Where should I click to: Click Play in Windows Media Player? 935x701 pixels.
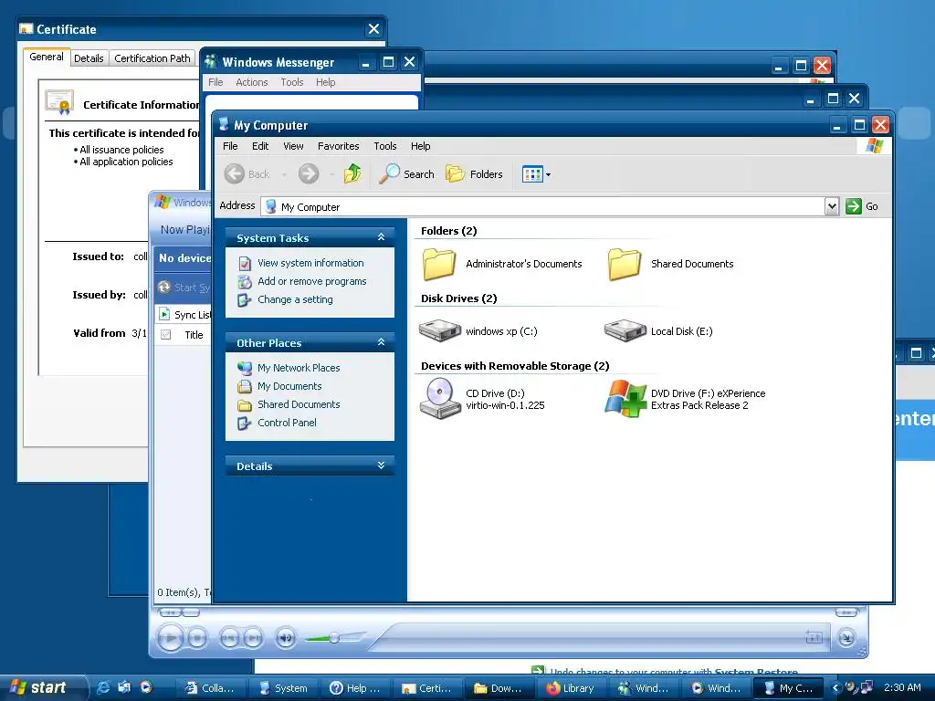(x=171, y=638)
